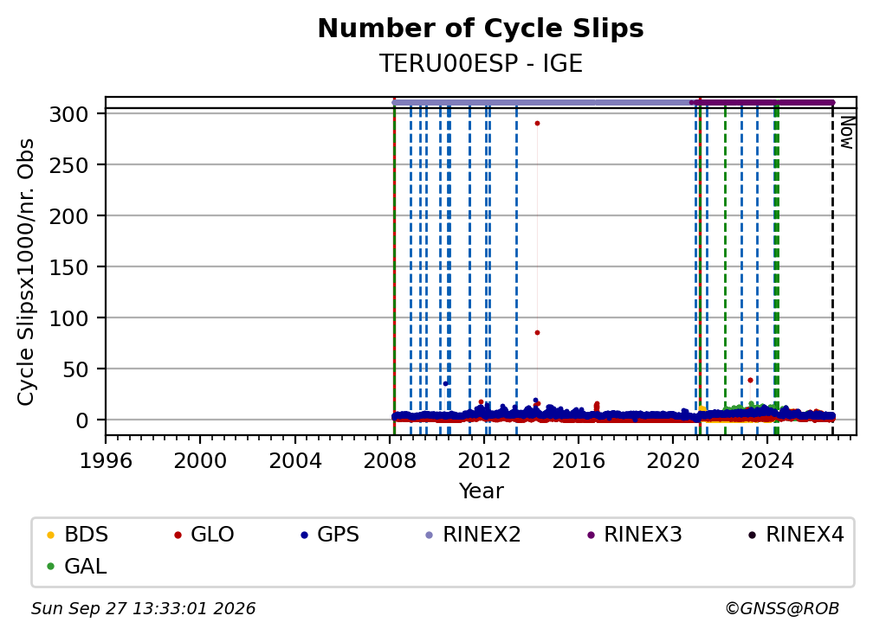The width and height of the screenshot is (873, 635).
Task: Select the RINEX3 legend label
Action: pyautogui.click(x=643, y=535)
